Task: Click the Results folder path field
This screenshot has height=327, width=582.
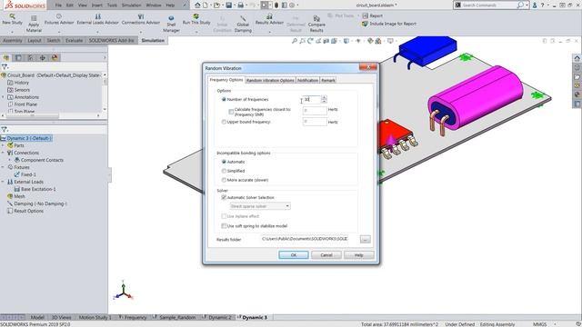Action: point(306,239)
